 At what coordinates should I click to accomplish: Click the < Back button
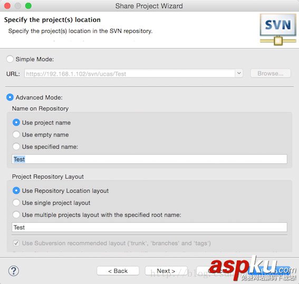tap(118, 271)
